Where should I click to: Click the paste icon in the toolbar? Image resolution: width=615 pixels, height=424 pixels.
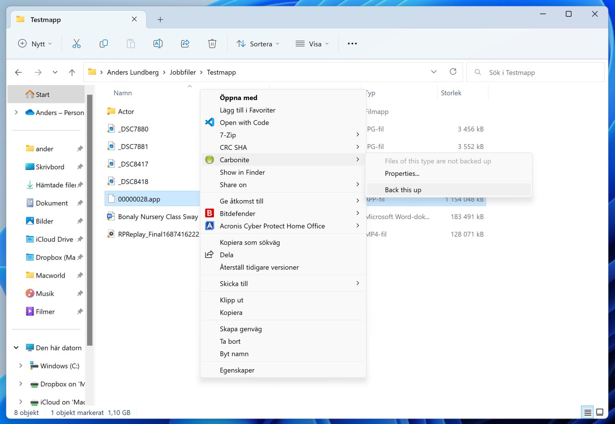131,44
